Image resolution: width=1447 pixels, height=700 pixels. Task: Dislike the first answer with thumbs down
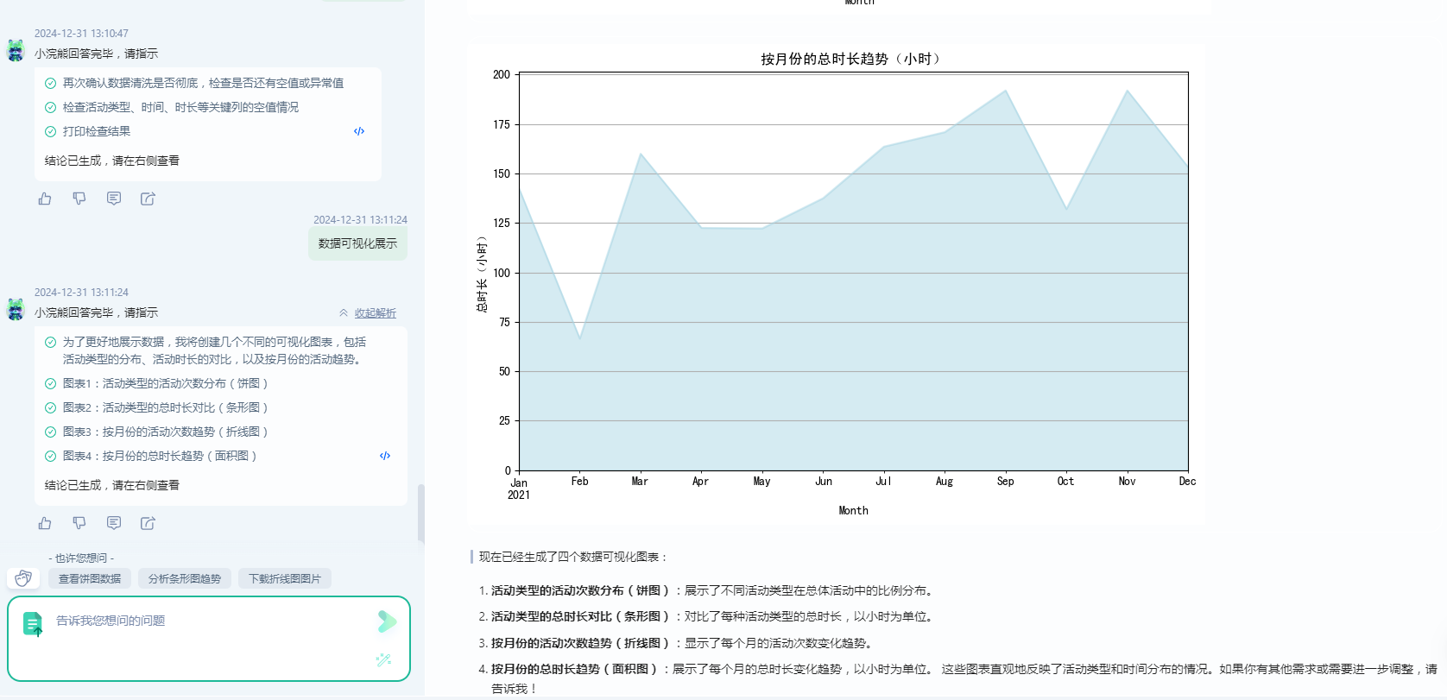click(x=79, y=199)
